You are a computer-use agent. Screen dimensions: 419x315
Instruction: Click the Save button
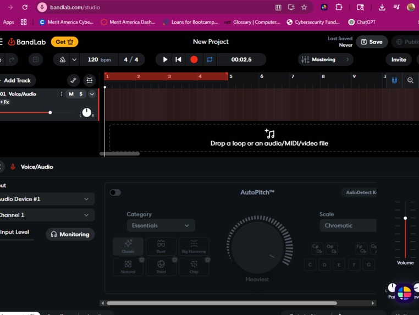372,42
